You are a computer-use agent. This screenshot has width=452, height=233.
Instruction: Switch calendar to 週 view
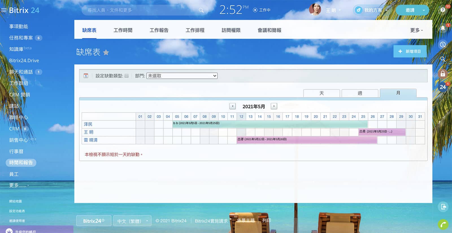pos(360,93)
